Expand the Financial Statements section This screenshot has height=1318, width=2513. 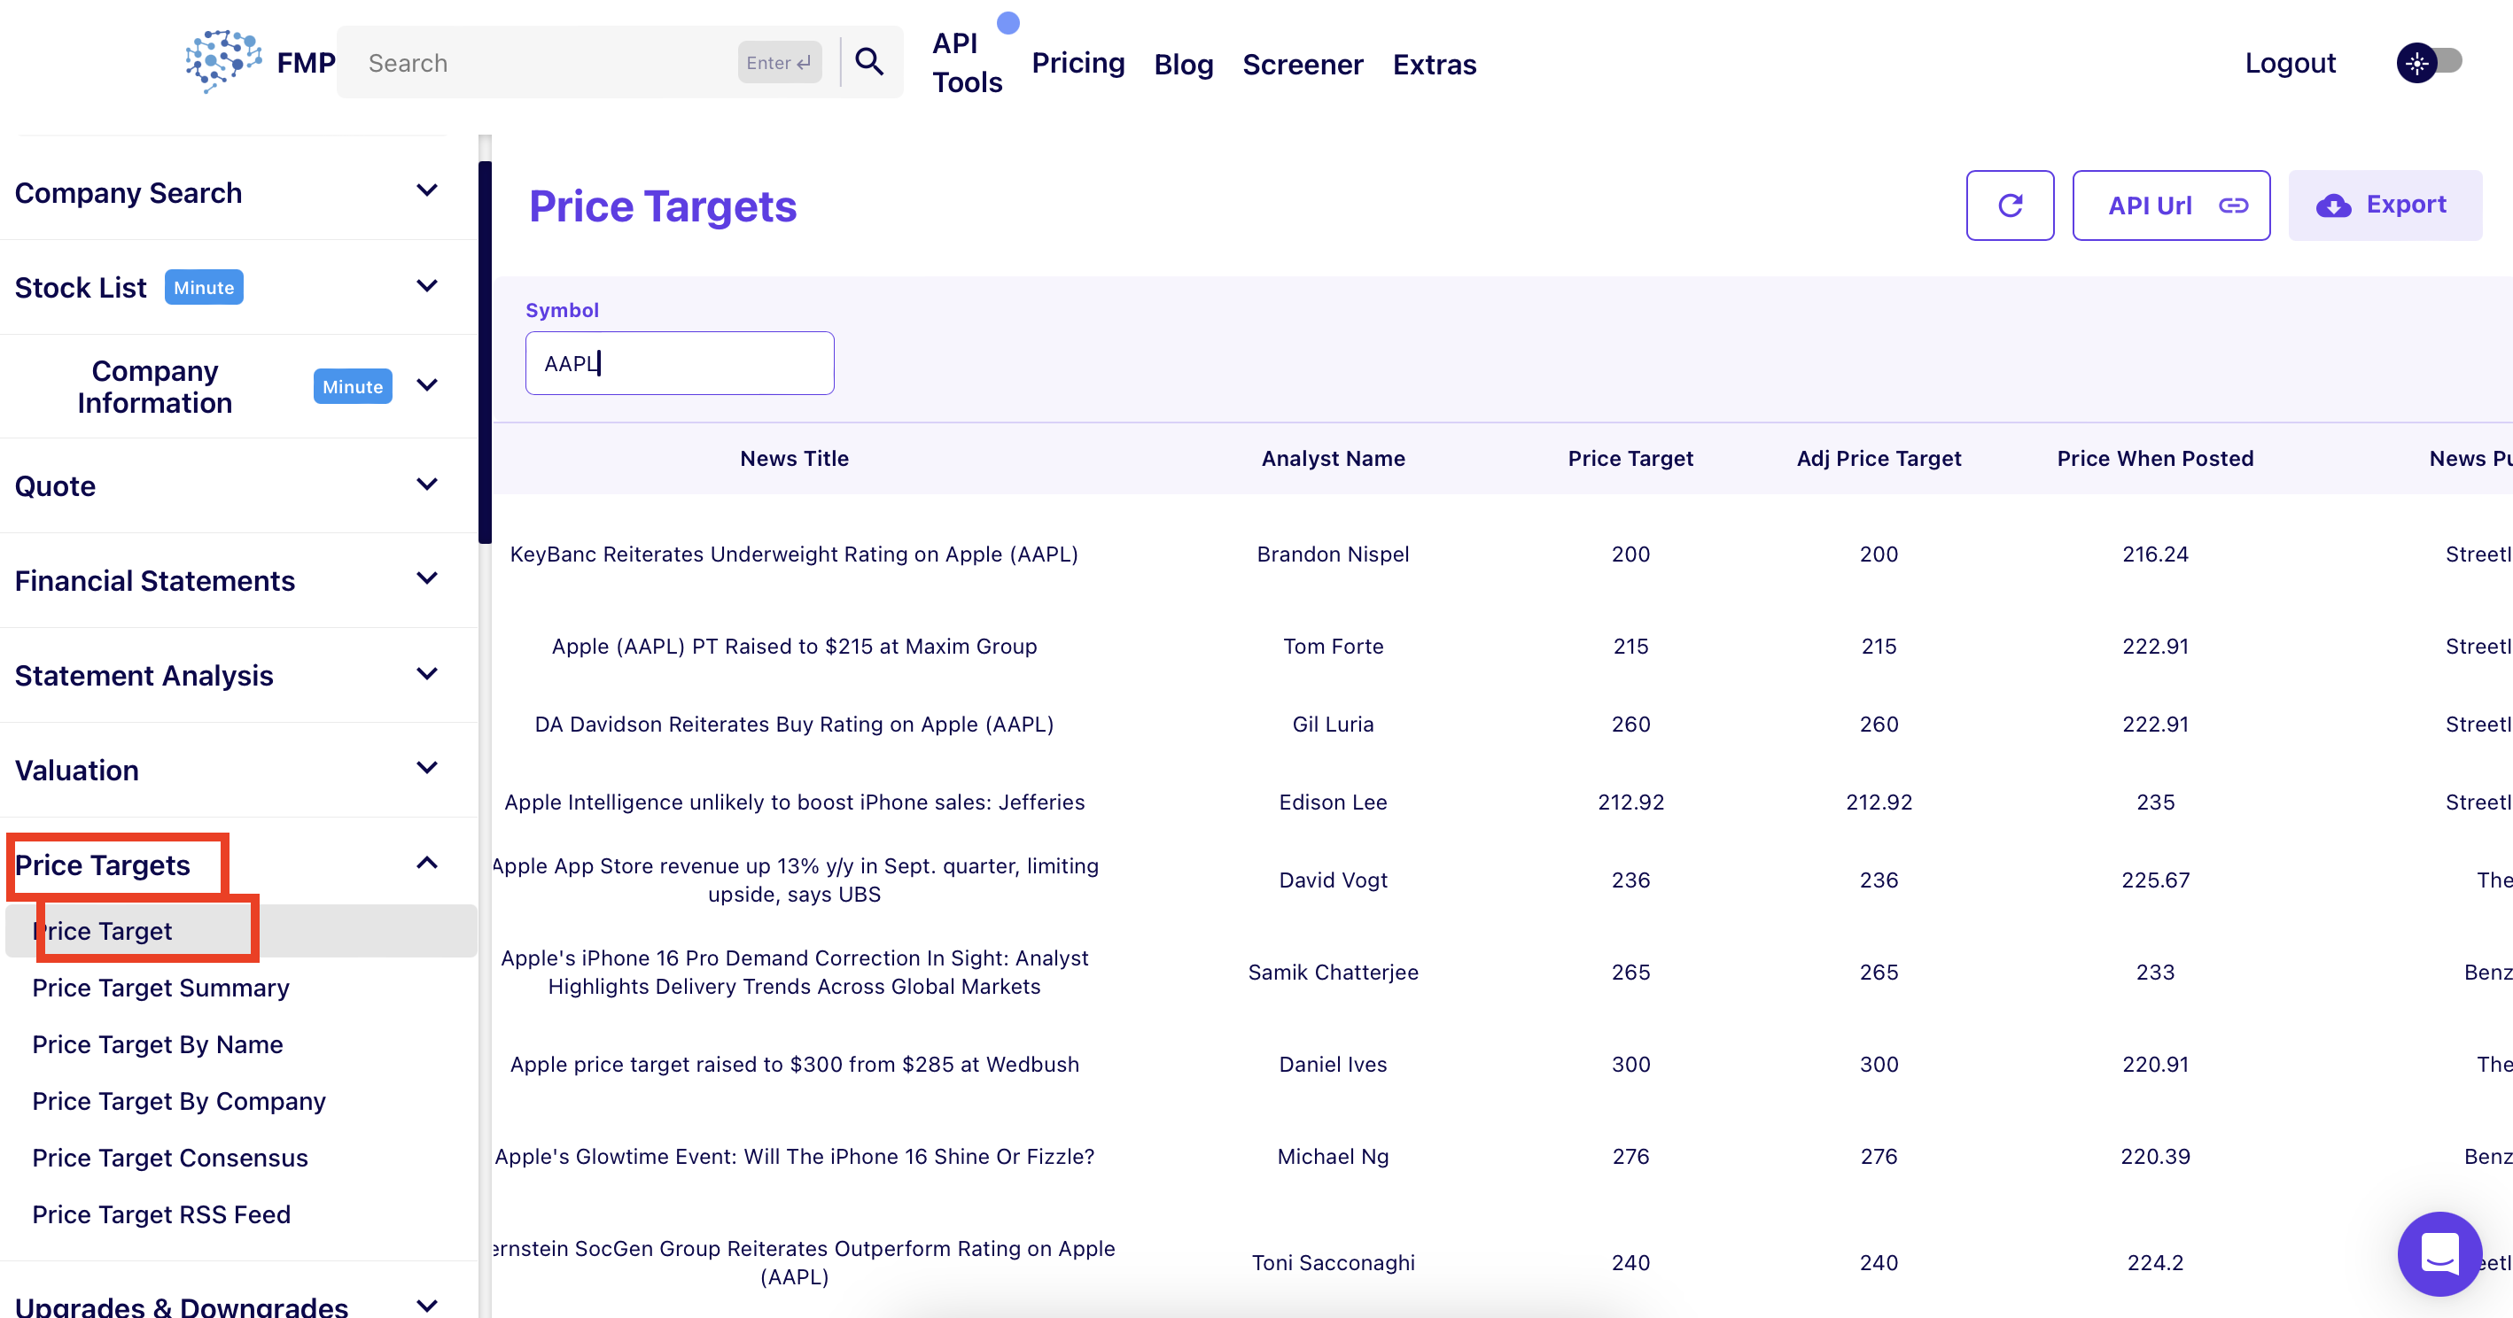426,579
